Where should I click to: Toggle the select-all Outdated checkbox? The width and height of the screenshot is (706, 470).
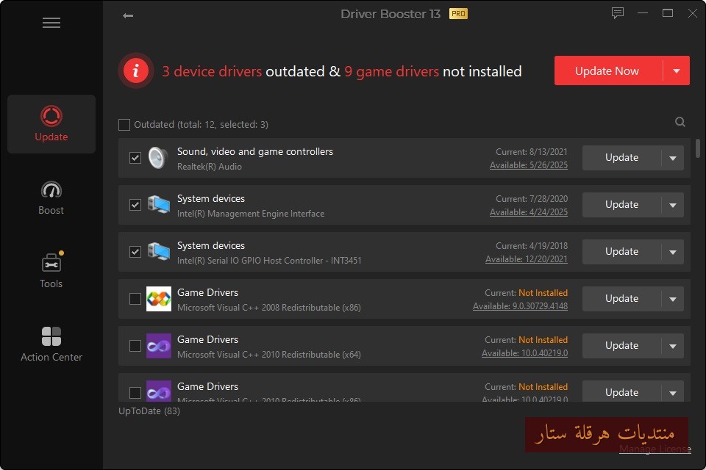(124, 125)
